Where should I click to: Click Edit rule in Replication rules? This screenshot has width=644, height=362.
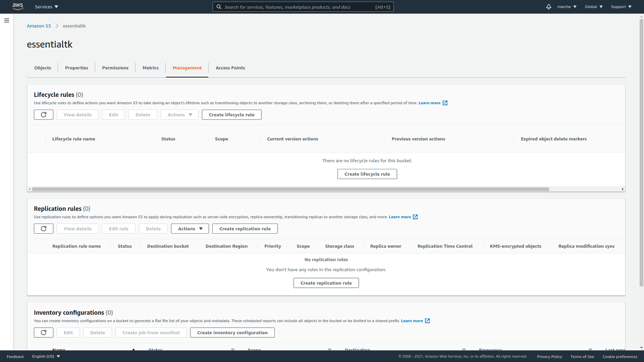pos(119,229)
